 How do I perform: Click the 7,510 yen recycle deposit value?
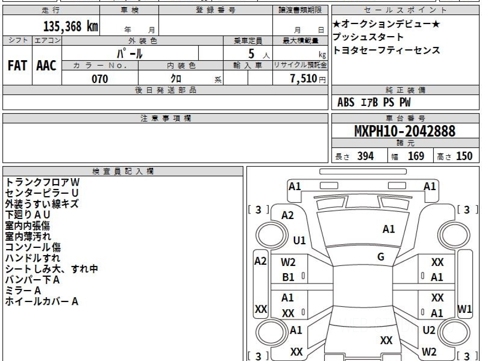coord(303,79)
